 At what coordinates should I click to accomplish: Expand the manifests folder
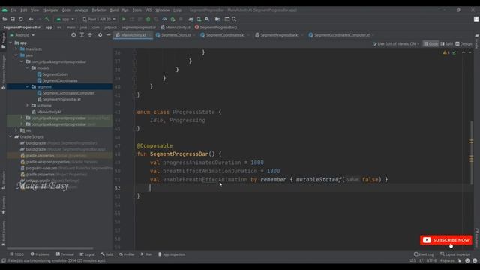coord(16,49)
